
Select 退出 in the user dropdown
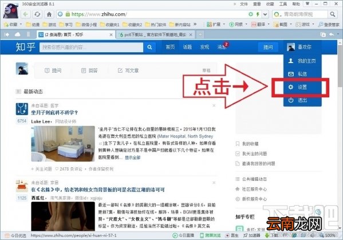tap(302, 100)
